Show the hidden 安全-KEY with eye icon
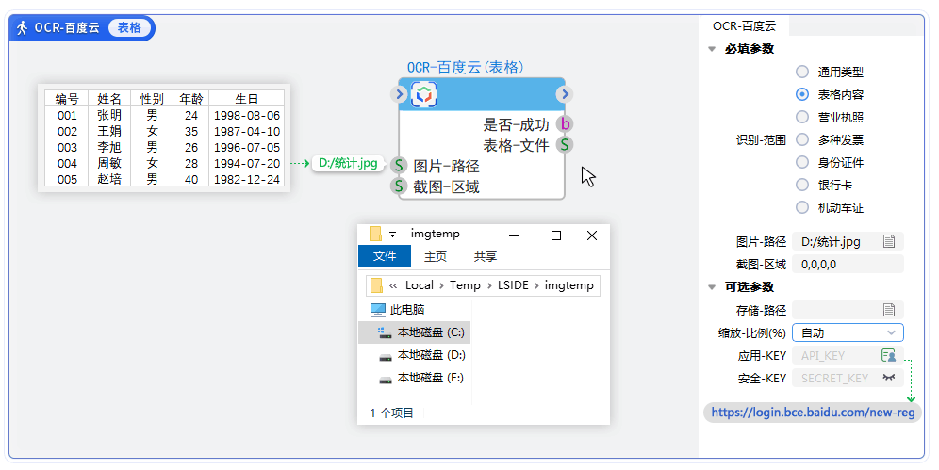This screenshot has width=939, height=470. pyautogui.click(x=888, y=378)
